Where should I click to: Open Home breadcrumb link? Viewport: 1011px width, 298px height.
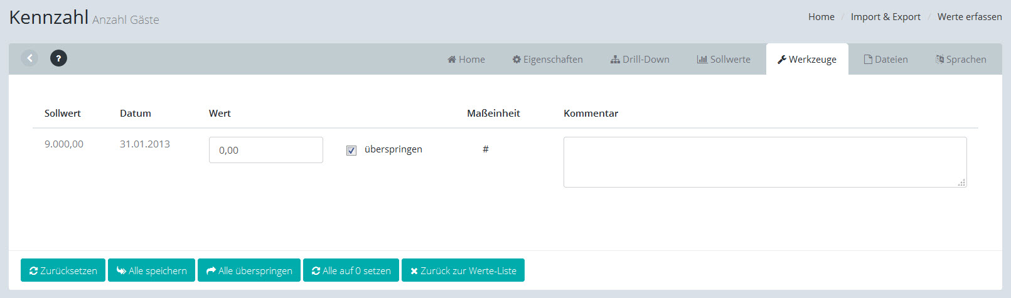[821, 17]
